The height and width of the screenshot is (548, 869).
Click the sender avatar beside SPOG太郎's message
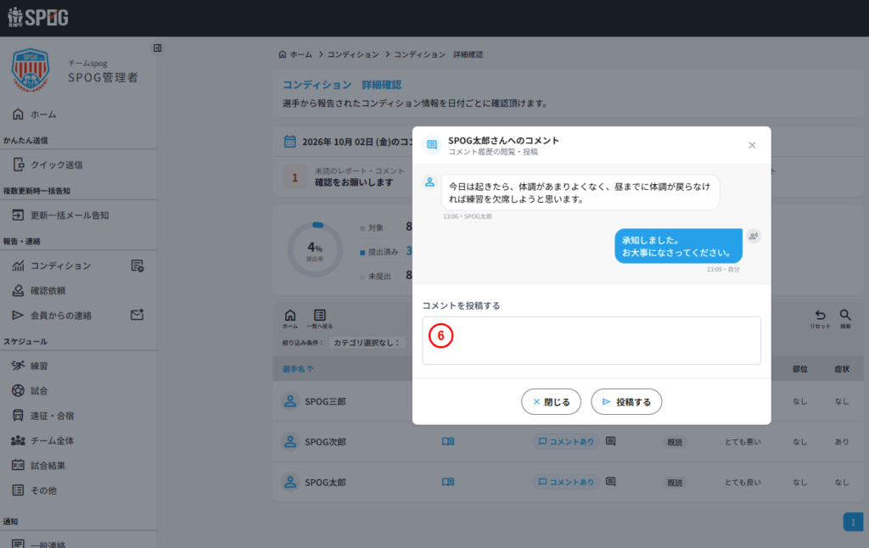[429, 182]
